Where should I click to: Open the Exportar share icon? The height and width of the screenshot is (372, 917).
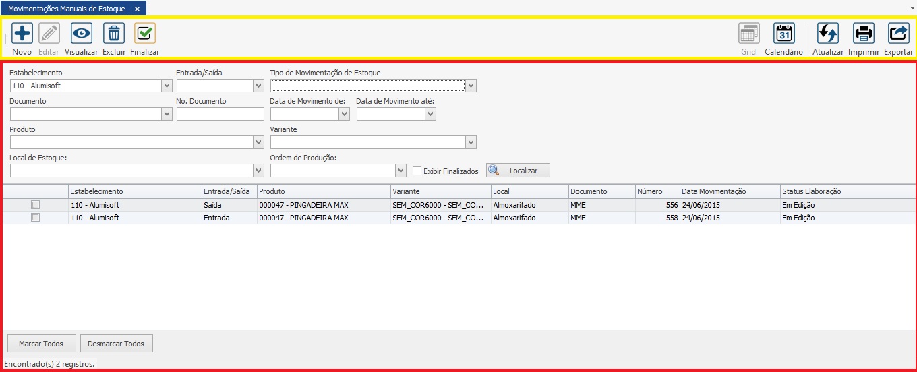click(x=898, y=34)
